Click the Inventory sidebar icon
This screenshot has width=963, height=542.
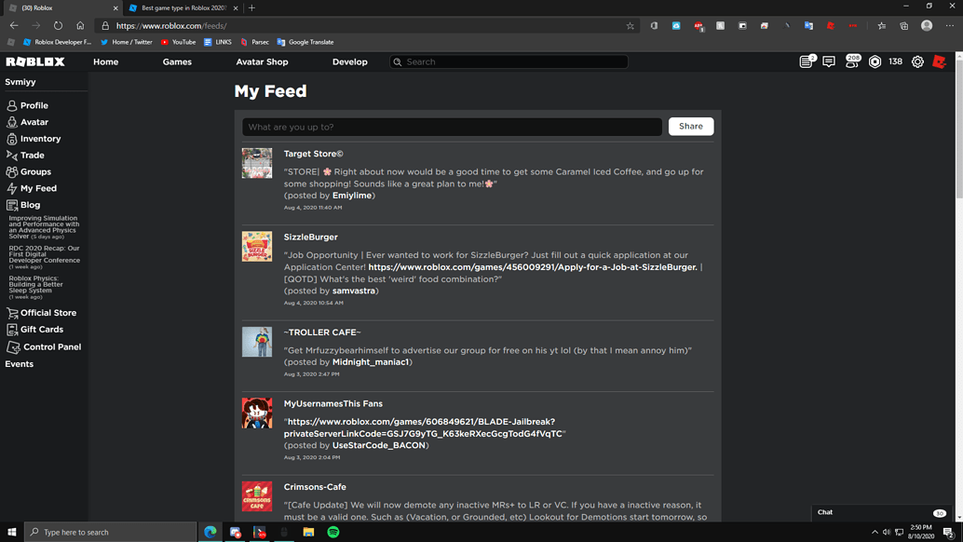coord(12,139)
